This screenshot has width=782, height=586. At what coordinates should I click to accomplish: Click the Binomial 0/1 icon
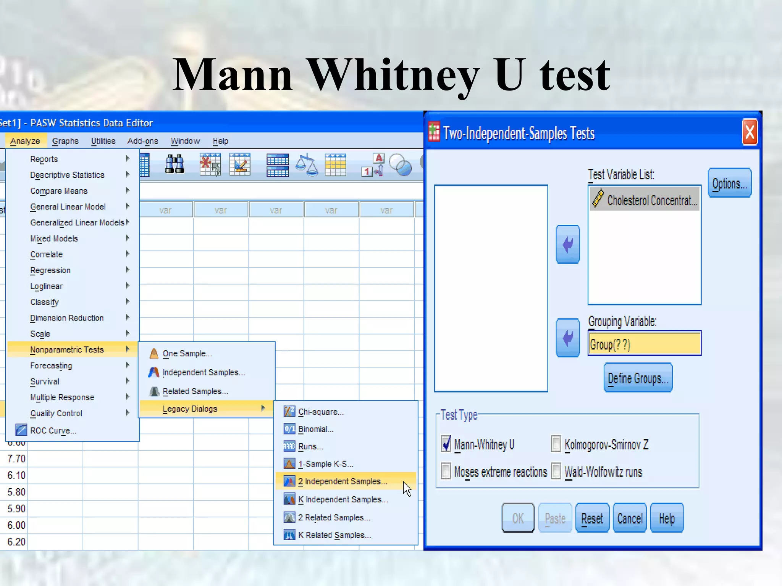coord(289,429)
